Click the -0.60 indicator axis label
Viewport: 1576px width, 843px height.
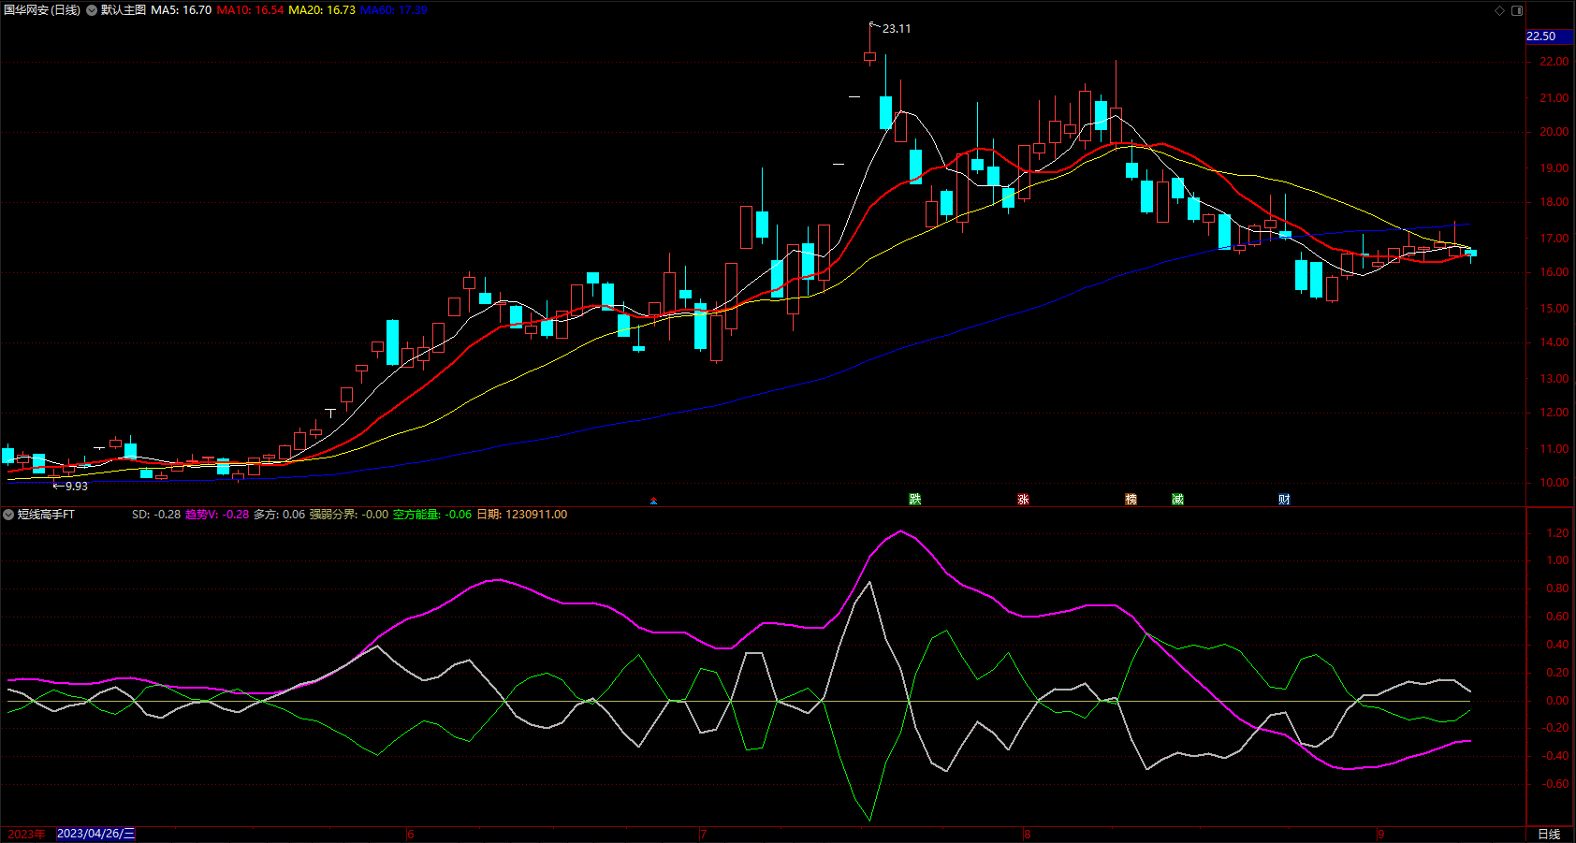pos(1555,784)
